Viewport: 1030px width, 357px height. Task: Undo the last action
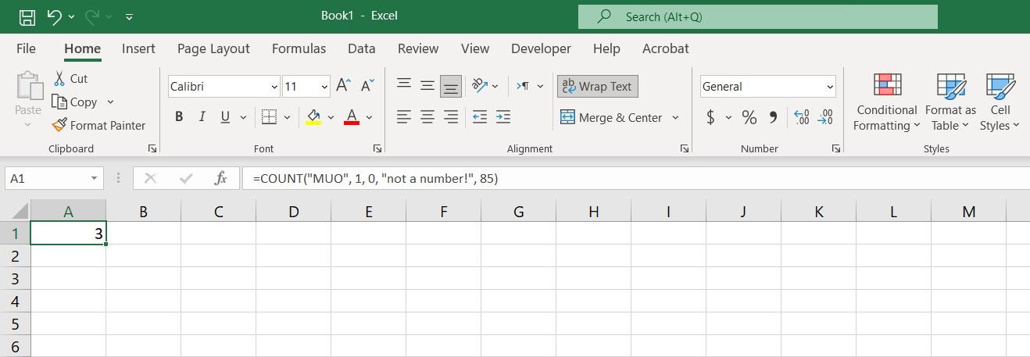click(54, 16)
